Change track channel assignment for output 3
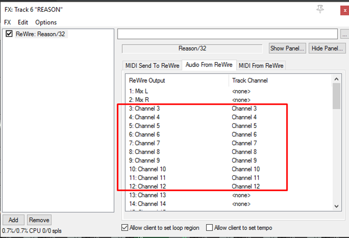The width and height of the screenshot is (349, 238). (x=244, y=109)
